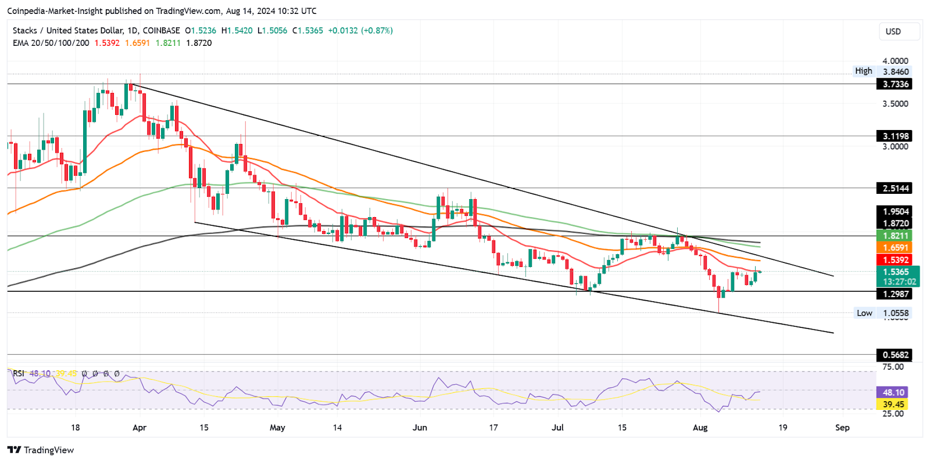This screenshot has width=930, height=462.
Task: Click the green 1.8211 axis price tag
Action: point(895,236)
